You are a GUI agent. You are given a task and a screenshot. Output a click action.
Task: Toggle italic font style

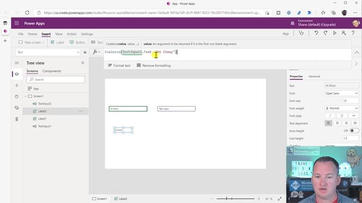click(330, 116)
